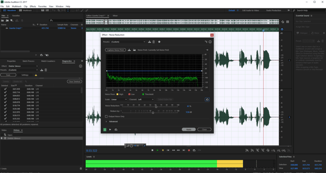Toggle the deleted check for 0:01.939 row
This screenshot has height=173, width=326.
[5, 89]
